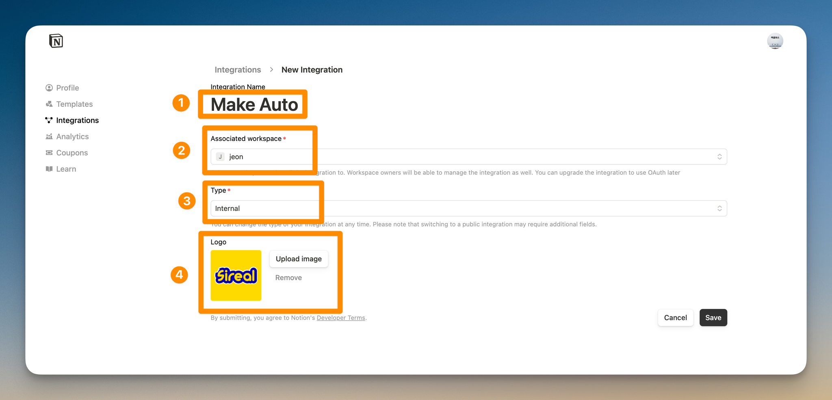Click the Type dropdown chevron arrows

(719, 208)
